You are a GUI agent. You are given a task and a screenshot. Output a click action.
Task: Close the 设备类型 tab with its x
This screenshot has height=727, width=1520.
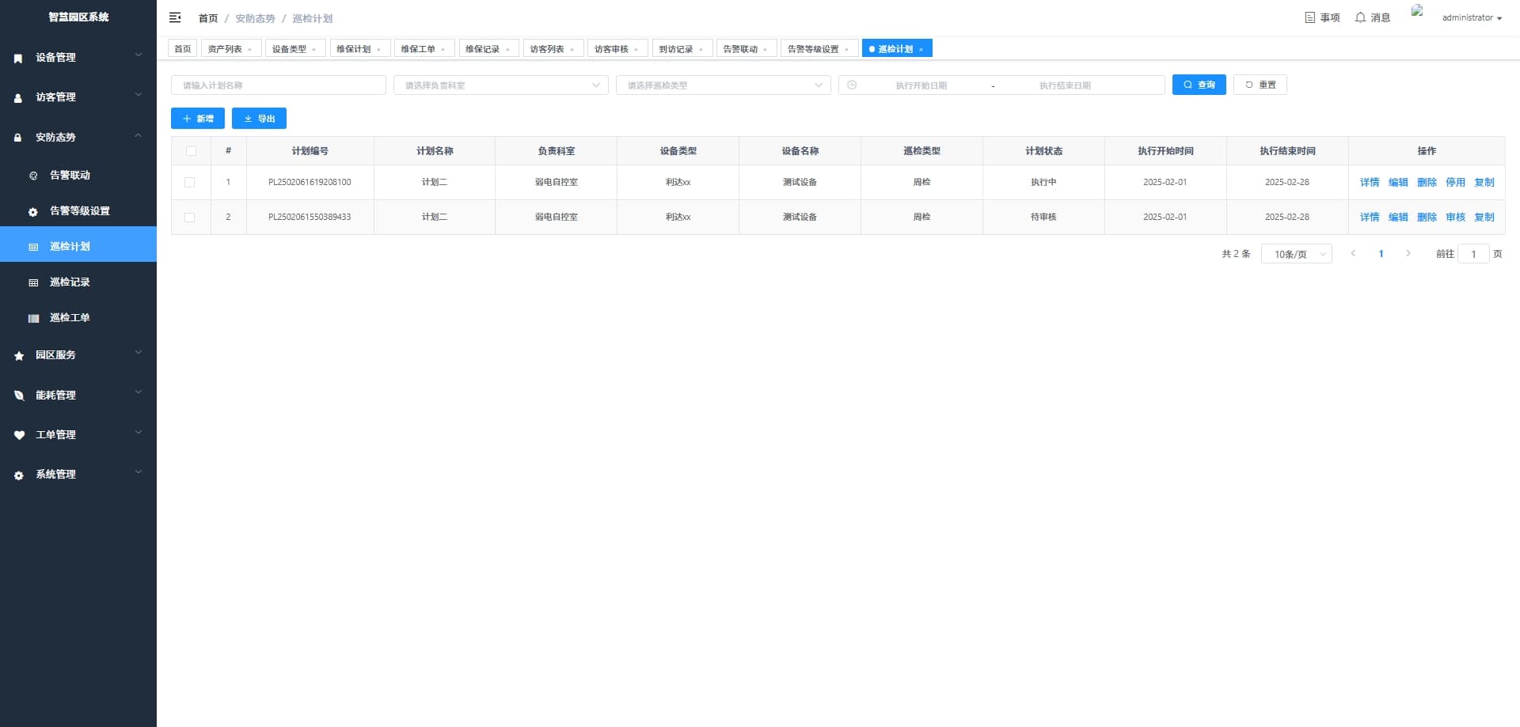coord(313,49)
